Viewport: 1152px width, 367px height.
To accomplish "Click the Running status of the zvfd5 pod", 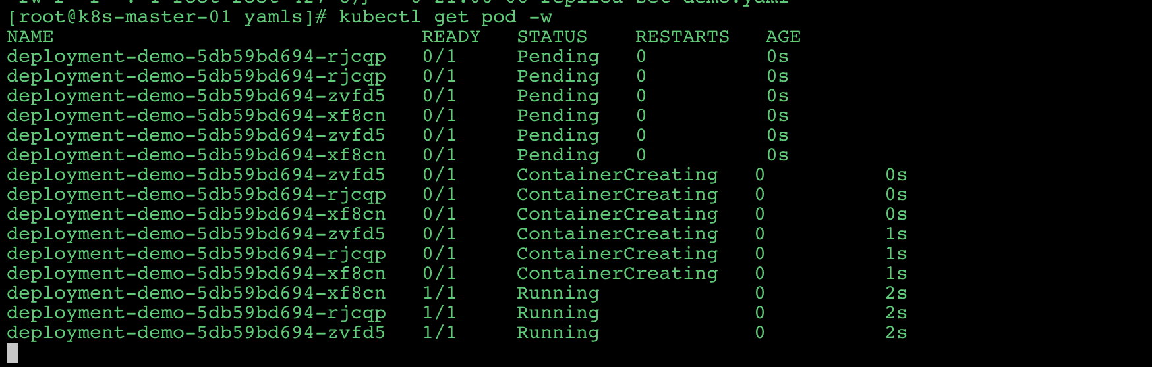I will tap(558, 333).
